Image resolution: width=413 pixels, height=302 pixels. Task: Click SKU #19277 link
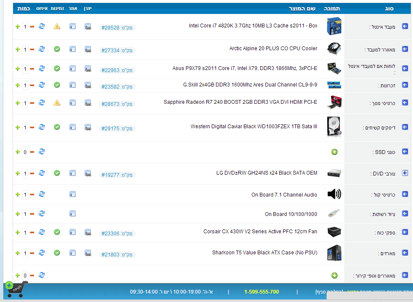coord(117,175)
